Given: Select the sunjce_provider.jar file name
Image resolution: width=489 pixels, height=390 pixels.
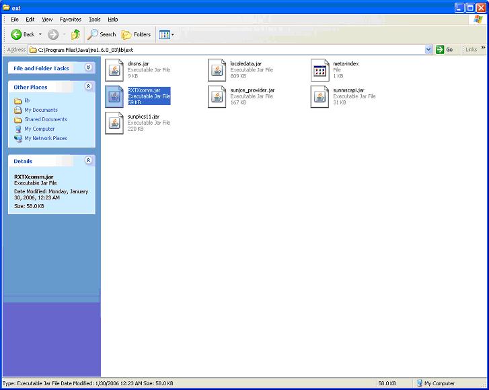Looking at the screenshot, I should tap(253, 90).
